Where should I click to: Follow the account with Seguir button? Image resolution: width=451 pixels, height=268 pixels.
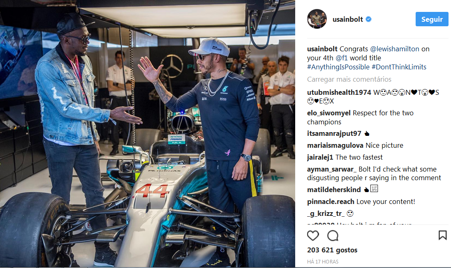point(432,19)
